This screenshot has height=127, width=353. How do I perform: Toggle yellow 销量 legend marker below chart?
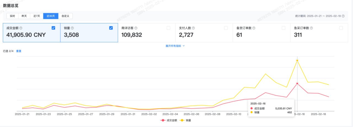pos(182,120)
